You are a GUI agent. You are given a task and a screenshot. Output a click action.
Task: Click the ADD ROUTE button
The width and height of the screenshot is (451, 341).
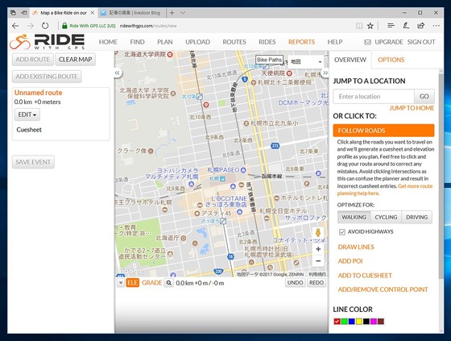33,60
